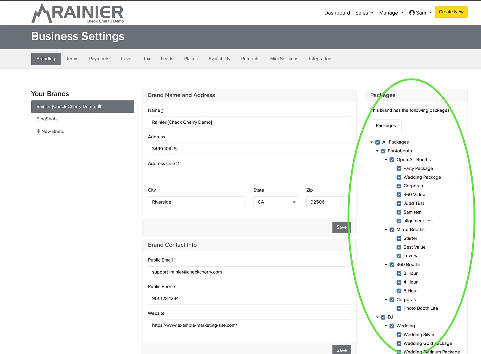Switch to the Terms tab
Viewport: 481px width, 354px height.
point(72,59)
